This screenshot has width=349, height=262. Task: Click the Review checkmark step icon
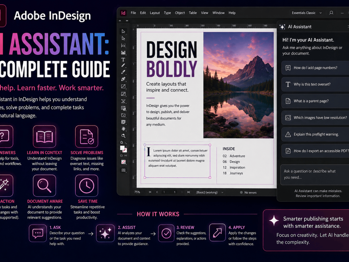[x=167, y=233]
